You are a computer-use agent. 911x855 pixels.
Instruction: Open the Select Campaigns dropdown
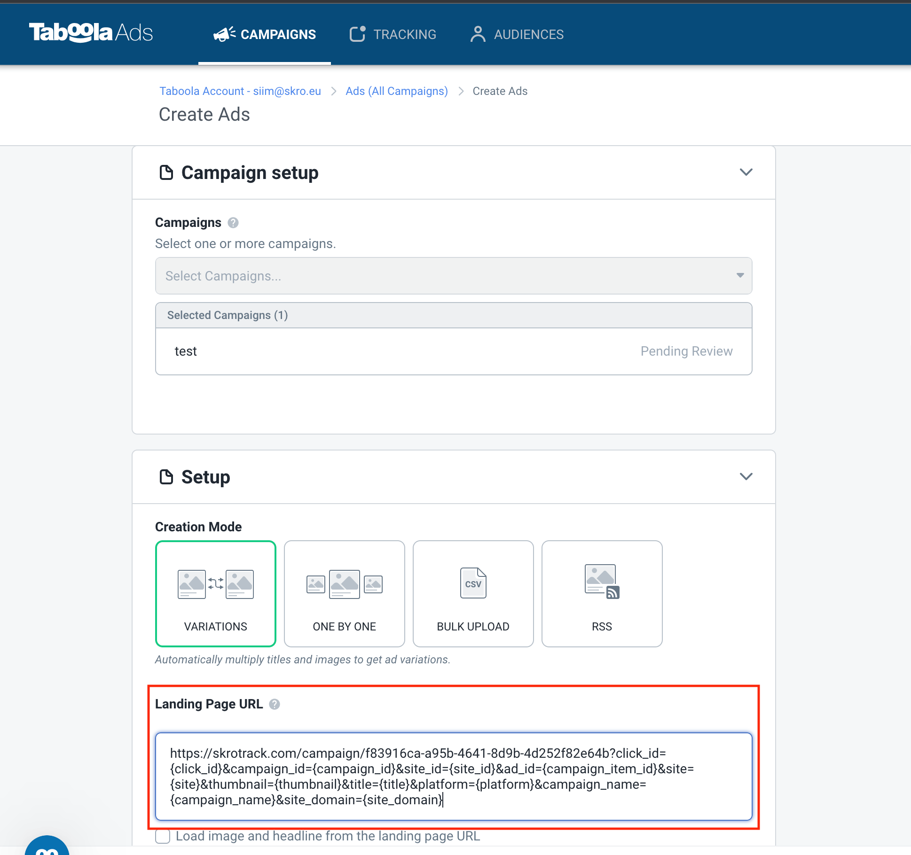[x=454, y=276]
